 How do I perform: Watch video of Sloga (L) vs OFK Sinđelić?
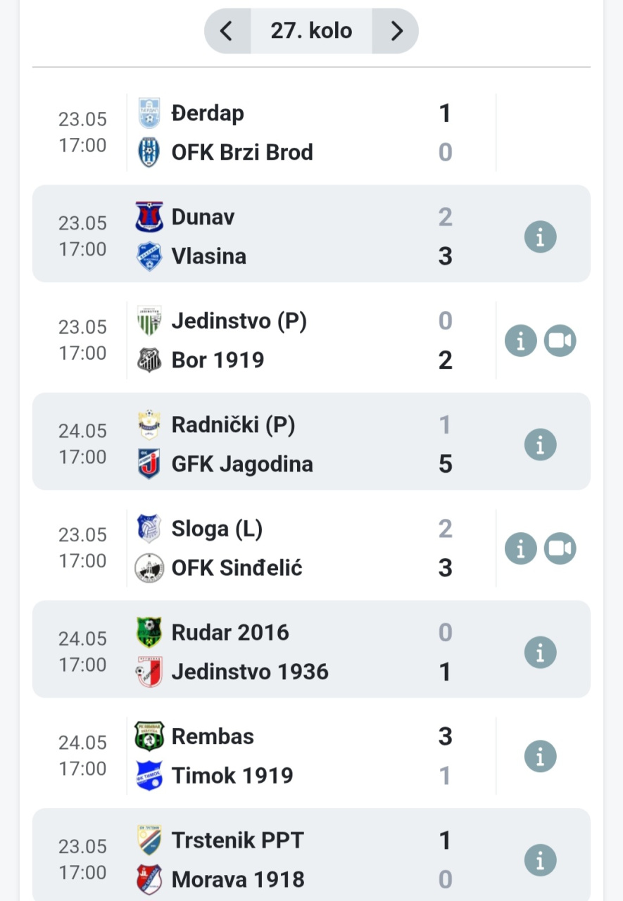[560, 549]
